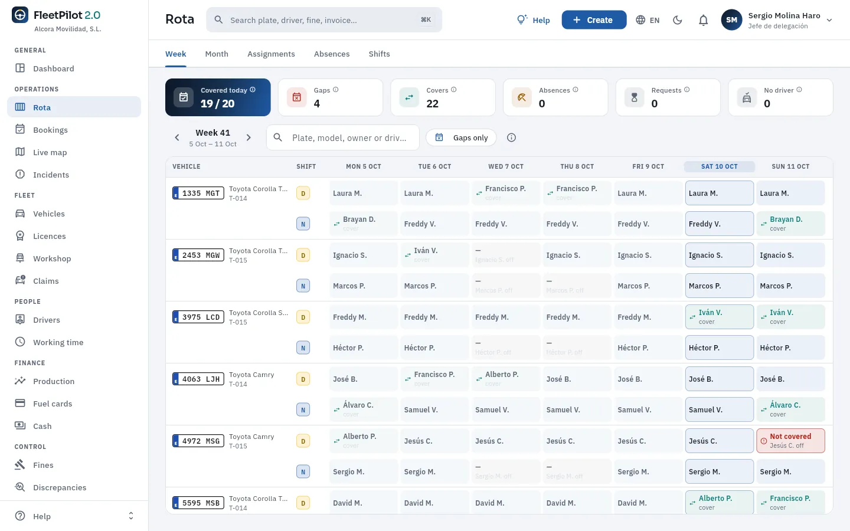This screenshot has height=531, width=850.
Task: Expand the Sergio Molina Haro user menu
Action: point(777,20)
